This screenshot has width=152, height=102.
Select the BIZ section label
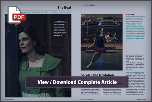click(33, 12)
